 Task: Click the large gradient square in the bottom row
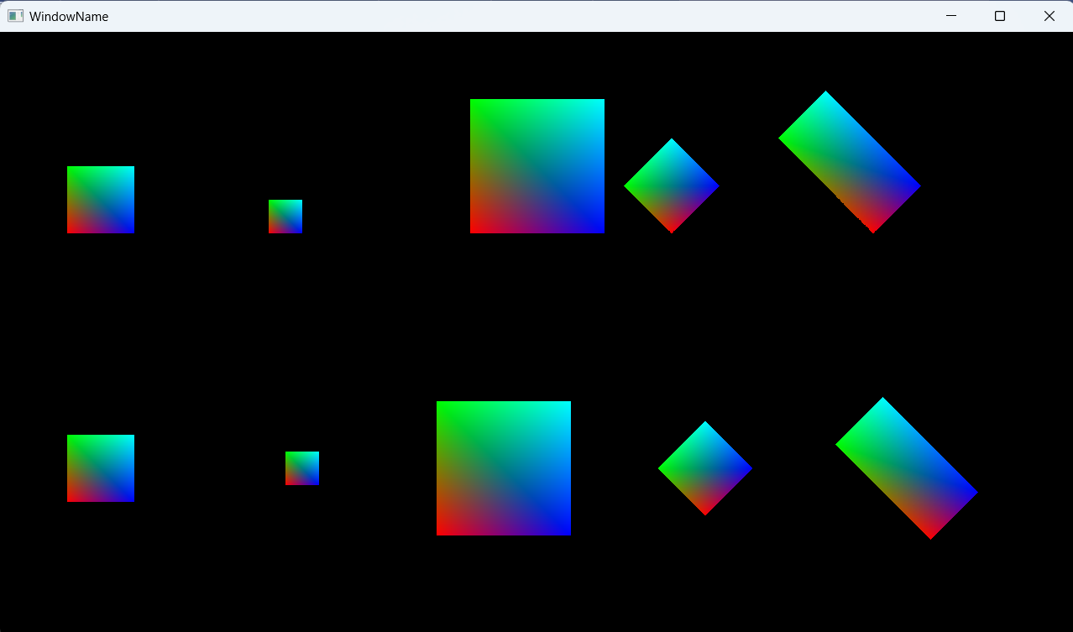pyautogui.click(x=504, y=468)
